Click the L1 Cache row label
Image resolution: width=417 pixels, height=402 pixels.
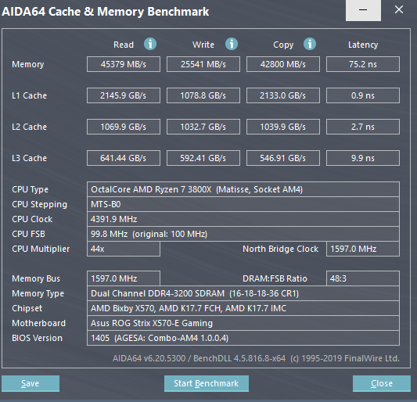[x=29, y=95]
